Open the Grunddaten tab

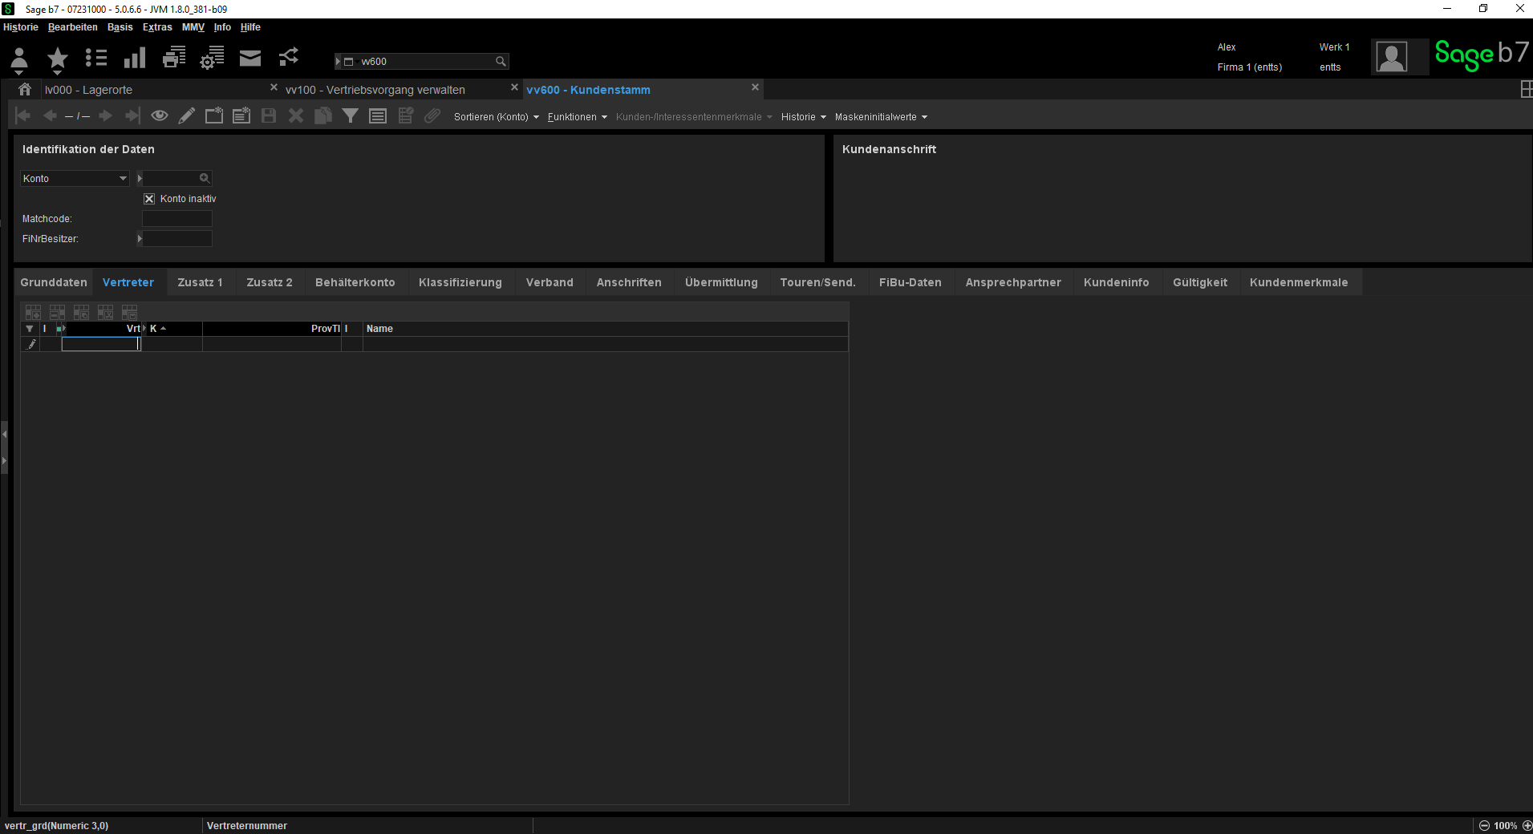(54, 282)
